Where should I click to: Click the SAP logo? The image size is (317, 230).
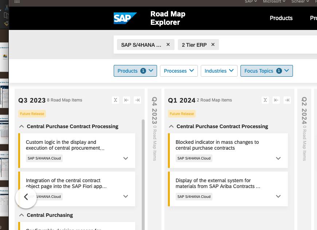pyautogui.click(x=125, y=18)
